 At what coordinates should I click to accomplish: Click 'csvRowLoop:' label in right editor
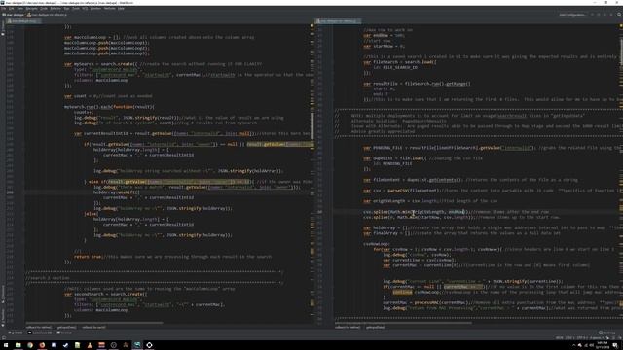(377, 244)
